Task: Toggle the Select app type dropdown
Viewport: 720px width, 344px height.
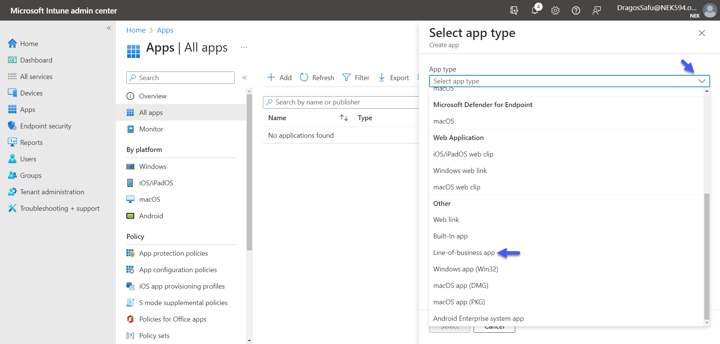Action: (569, 81)
